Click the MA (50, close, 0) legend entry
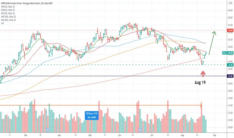This screenshot has width=234, height=138. [x=8, y=13]
